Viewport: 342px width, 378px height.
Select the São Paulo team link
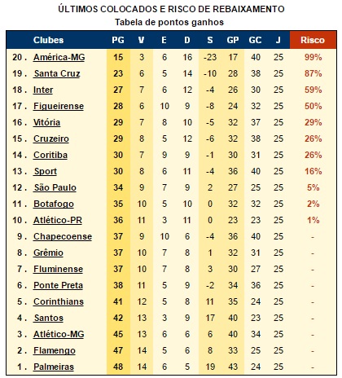(55, 187)
